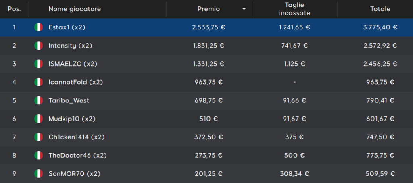Open player Intensity (x2) name
The image size is (413, 183).
70,46
